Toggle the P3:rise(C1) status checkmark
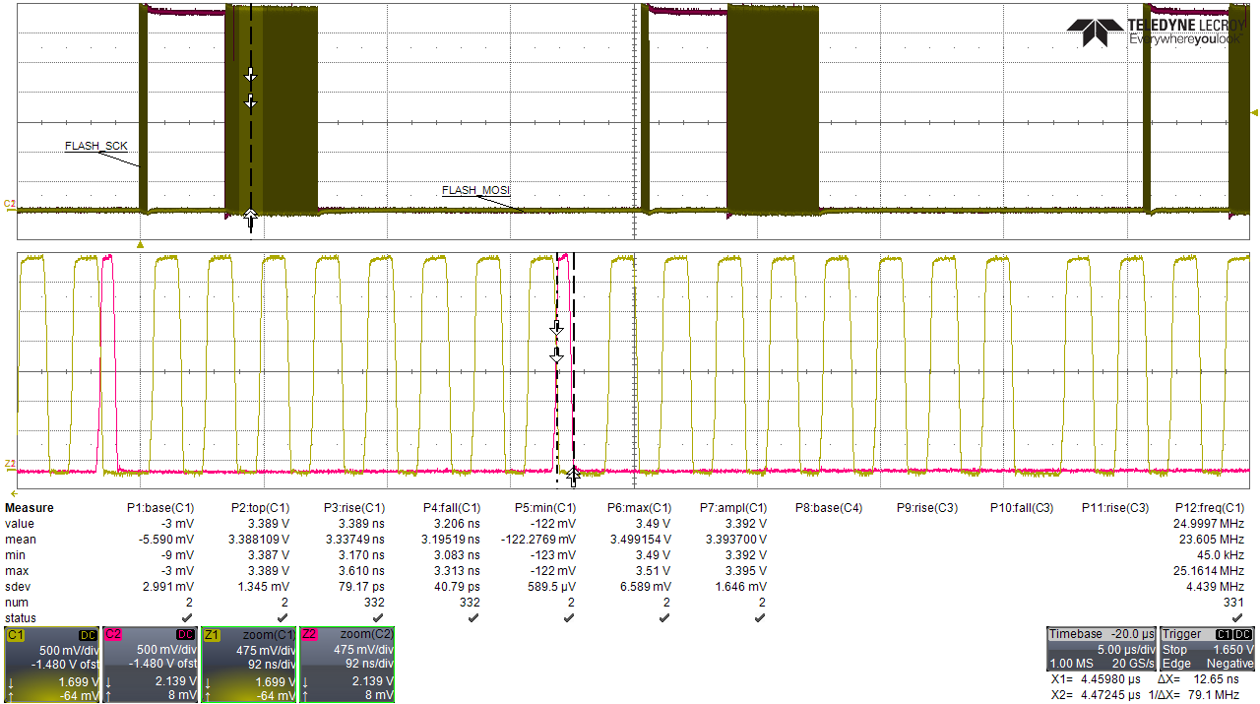This screenshot has height=704, width=1260. (x=377, y=617)
